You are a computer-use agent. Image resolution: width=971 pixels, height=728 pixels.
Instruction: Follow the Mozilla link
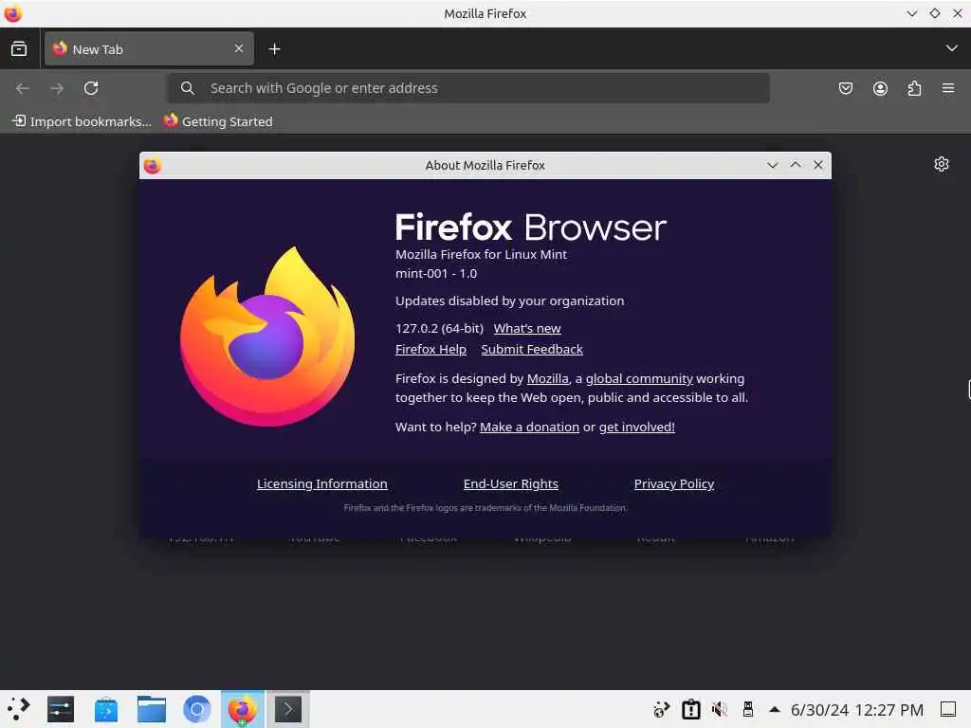pyautogui.click(x=547, y=378)
